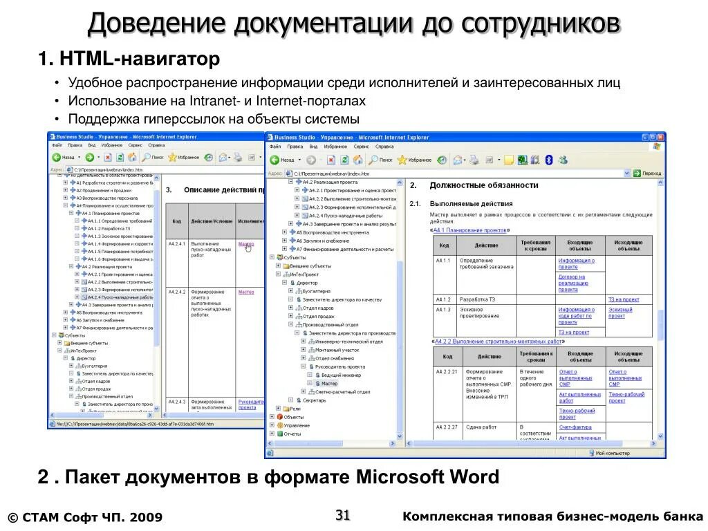The height and width of the screenshot is (531, 708).
Task: Click the Переход go button
Action: 647,174
